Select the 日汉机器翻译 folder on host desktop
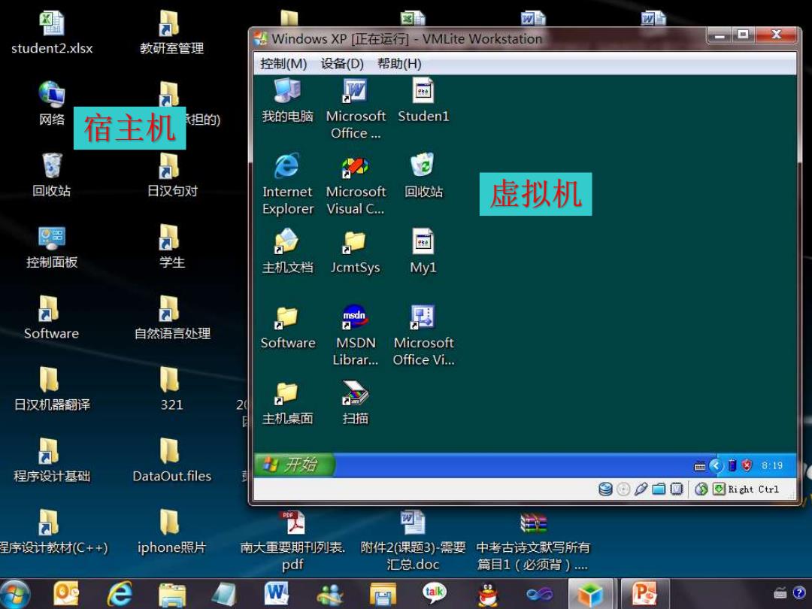 [52, 389]
